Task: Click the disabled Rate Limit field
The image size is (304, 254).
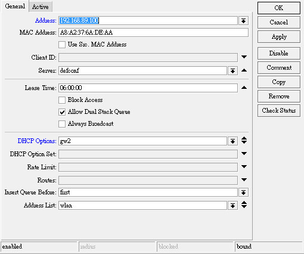Action: [148, 168]
